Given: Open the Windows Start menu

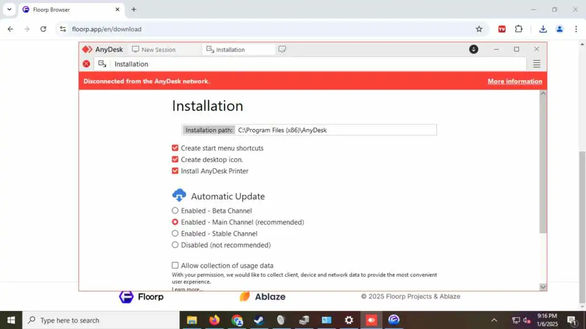Looking at the screenshot, I should (x=11, y=320).
